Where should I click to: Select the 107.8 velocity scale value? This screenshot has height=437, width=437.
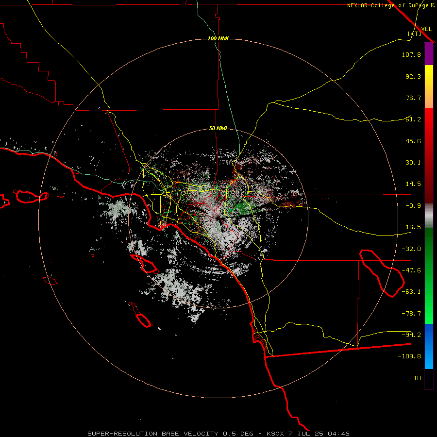[411, 54]
